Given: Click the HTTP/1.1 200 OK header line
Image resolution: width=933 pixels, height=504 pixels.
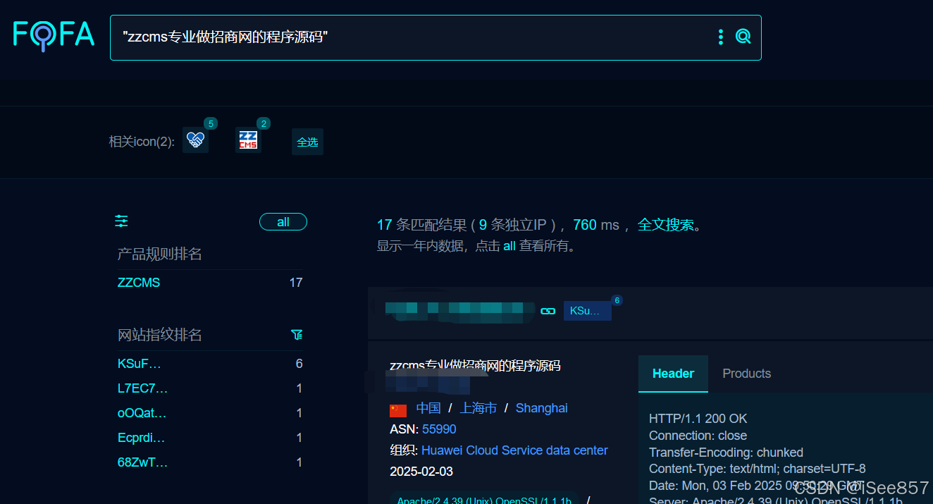Looking at the screenshot, I should tap(698, 419).
